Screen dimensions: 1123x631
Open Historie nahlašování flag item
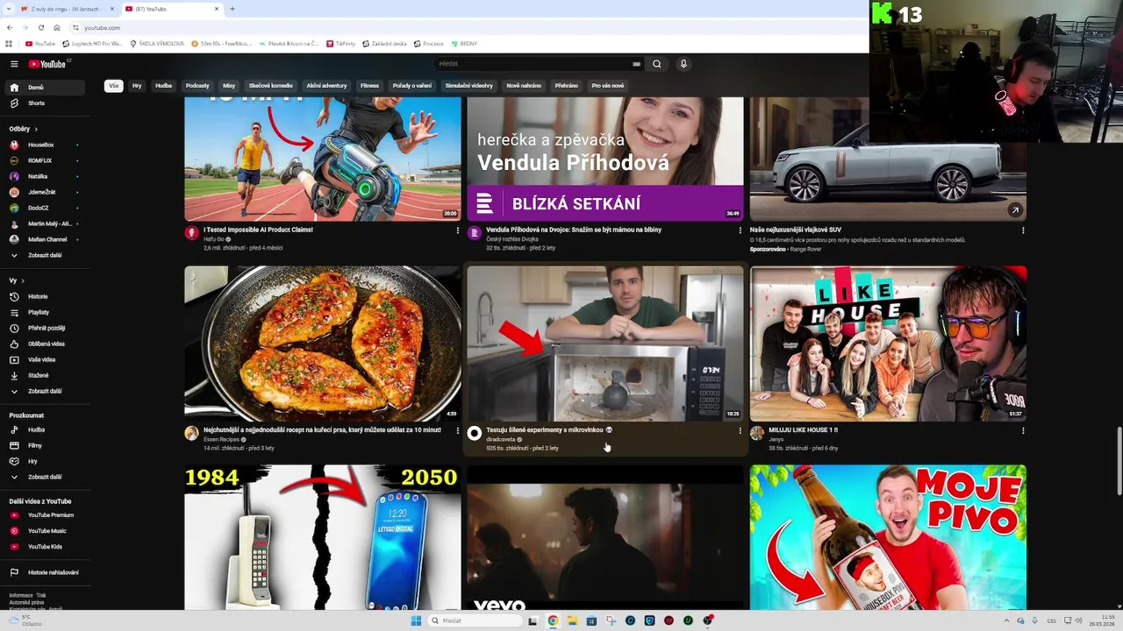[44, 572]
